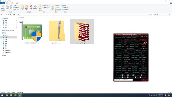The height and width of the screenshot is (97, 172).
Task: Toggle the Ray Tracing checkbox
Action: point(128,77)
